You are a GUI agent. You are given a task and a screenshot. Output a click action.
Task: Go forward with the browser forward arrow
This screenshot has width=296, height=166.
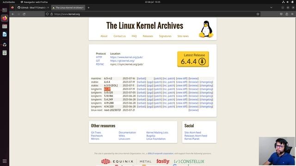point(18,14)
